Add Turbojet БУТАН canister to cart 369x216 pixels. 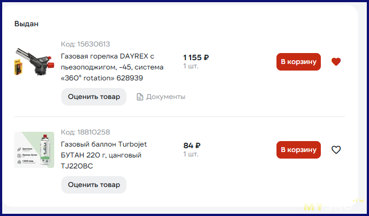pos(298,150)
